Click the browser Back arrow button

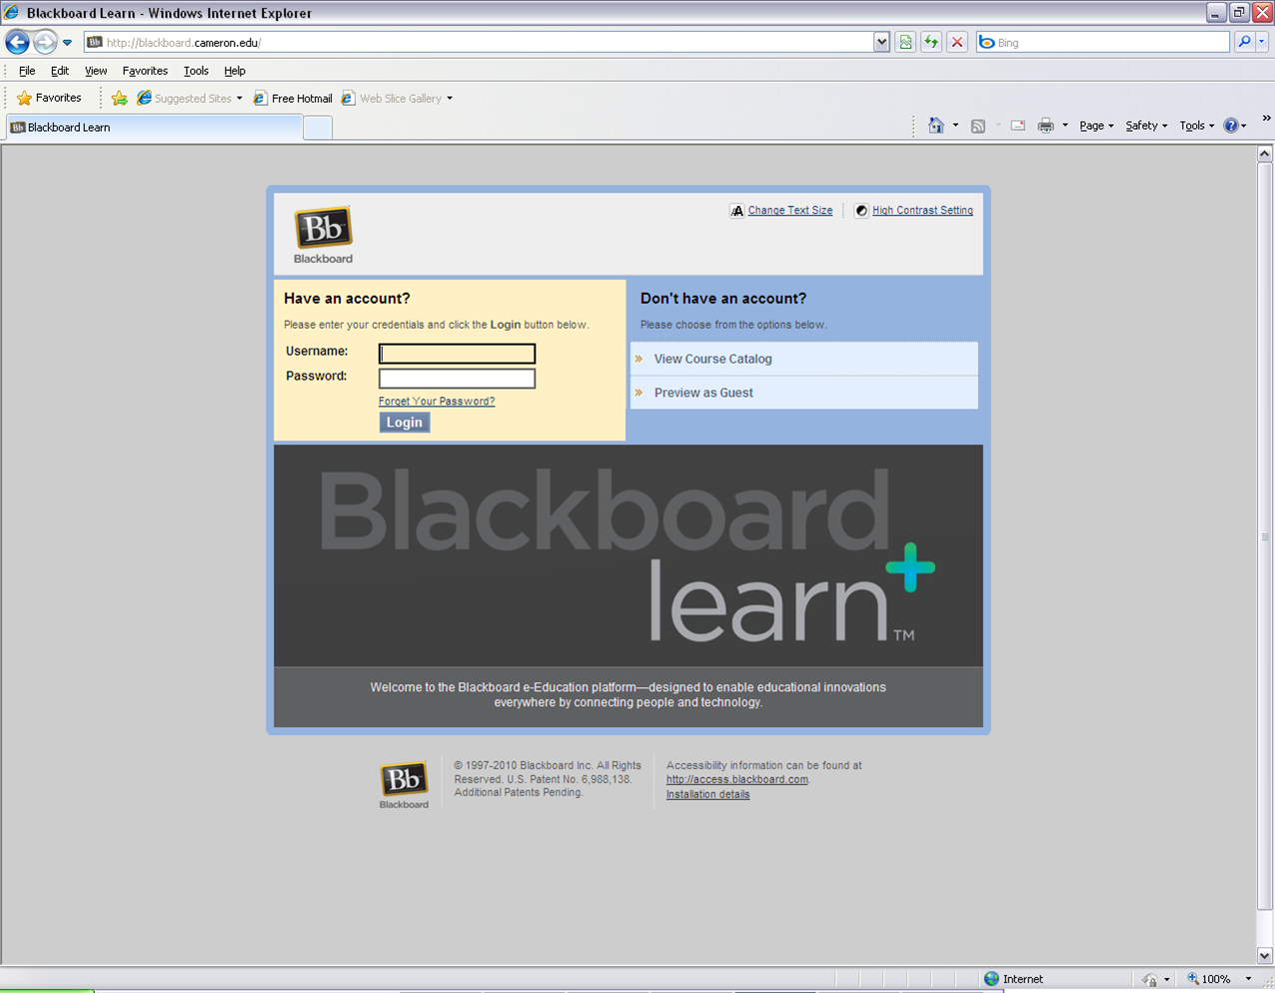point(17,42)
